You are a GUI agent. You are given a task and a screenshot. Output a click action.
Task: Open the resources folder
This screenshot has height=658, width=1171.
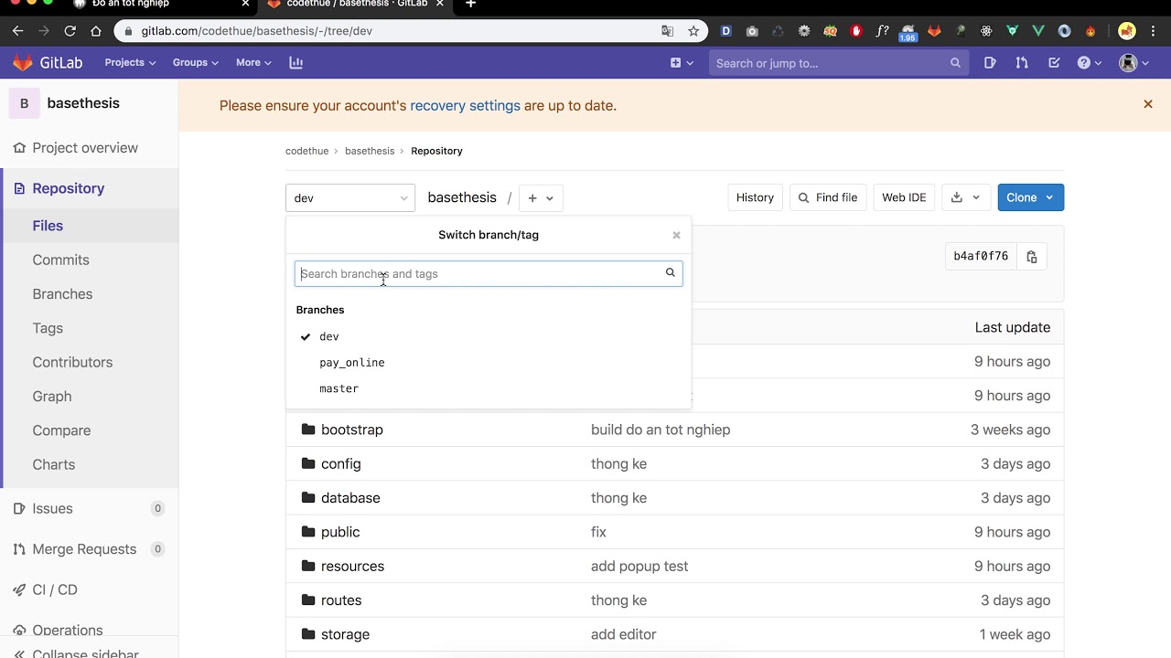(352, 566)
